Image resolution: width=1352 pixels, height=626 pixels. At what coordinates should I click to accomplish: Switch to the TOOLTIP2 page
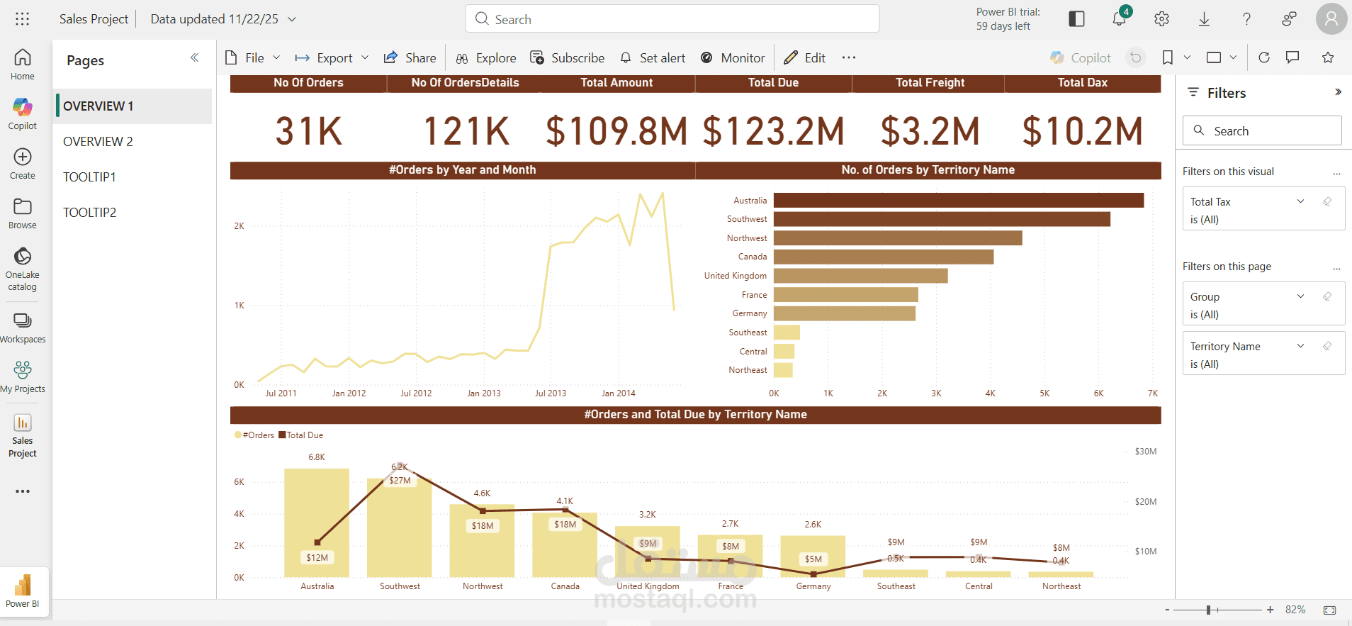(x=133, y=212)
